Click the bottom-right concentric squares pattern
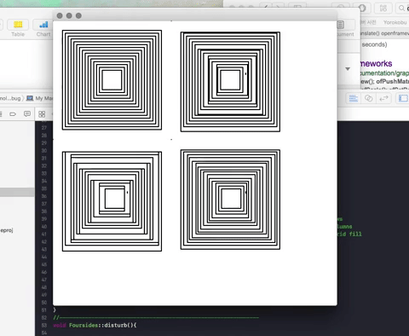The image size is (409, 336). click(x=230, y=200)
